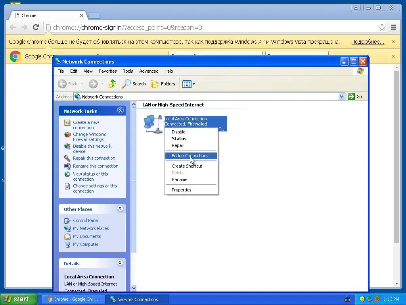Open the Tools menu
Viewport: 406px width, 305px height.
tap(128, 71)
